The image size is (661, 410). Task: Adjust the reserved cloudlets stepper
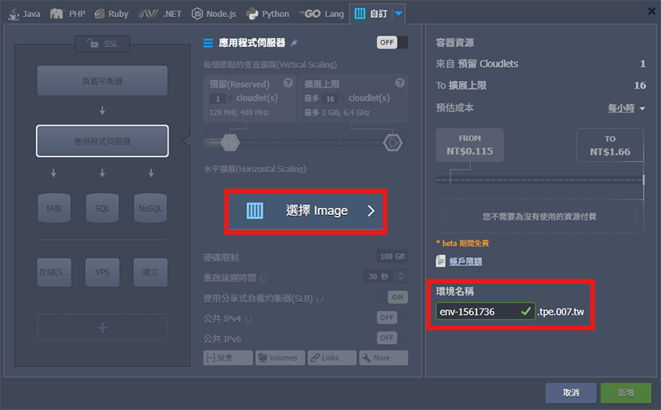point(231,98)
